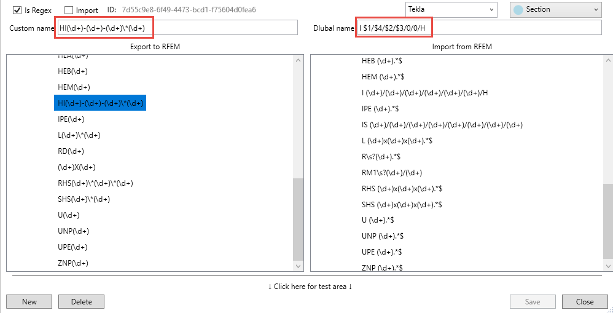Select RHS (\d+)x(\d+)x(\d+).*$ import entry

(x=402, y=189)
